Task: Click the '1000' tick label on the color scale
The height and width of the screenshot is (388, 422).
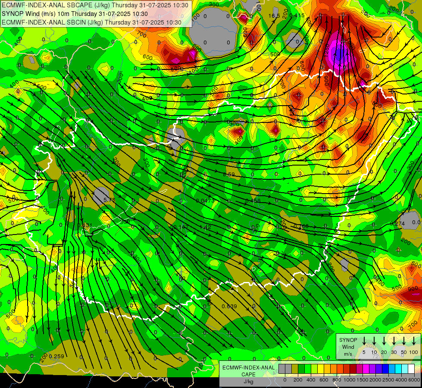Action: [x=350, y=380]
